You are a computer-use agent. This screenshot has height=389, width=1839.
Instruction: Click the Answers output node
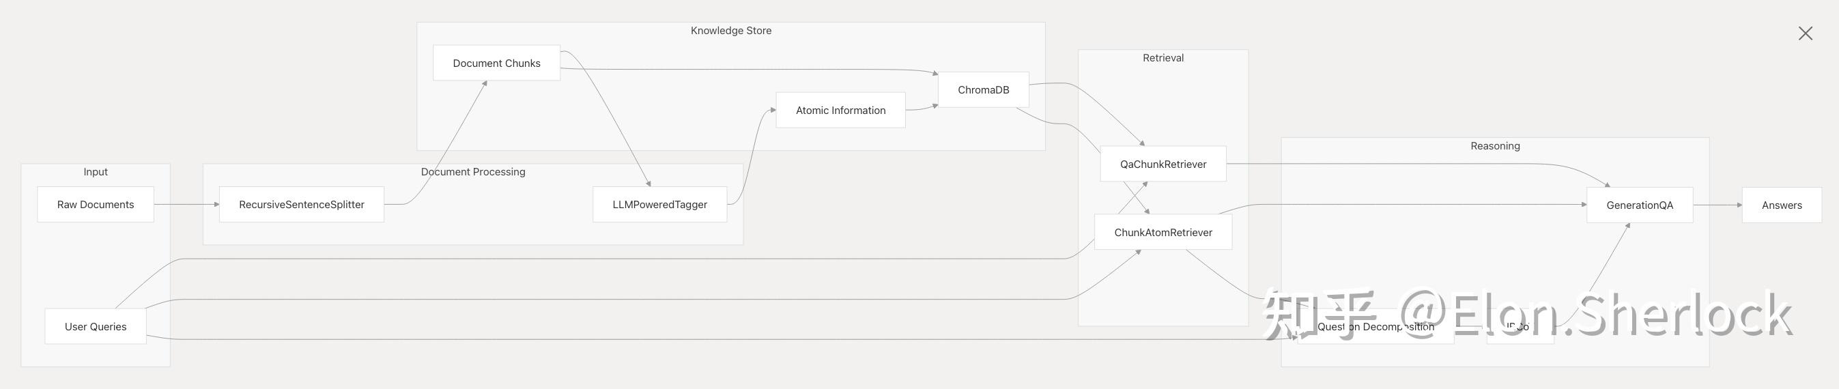1781,205
